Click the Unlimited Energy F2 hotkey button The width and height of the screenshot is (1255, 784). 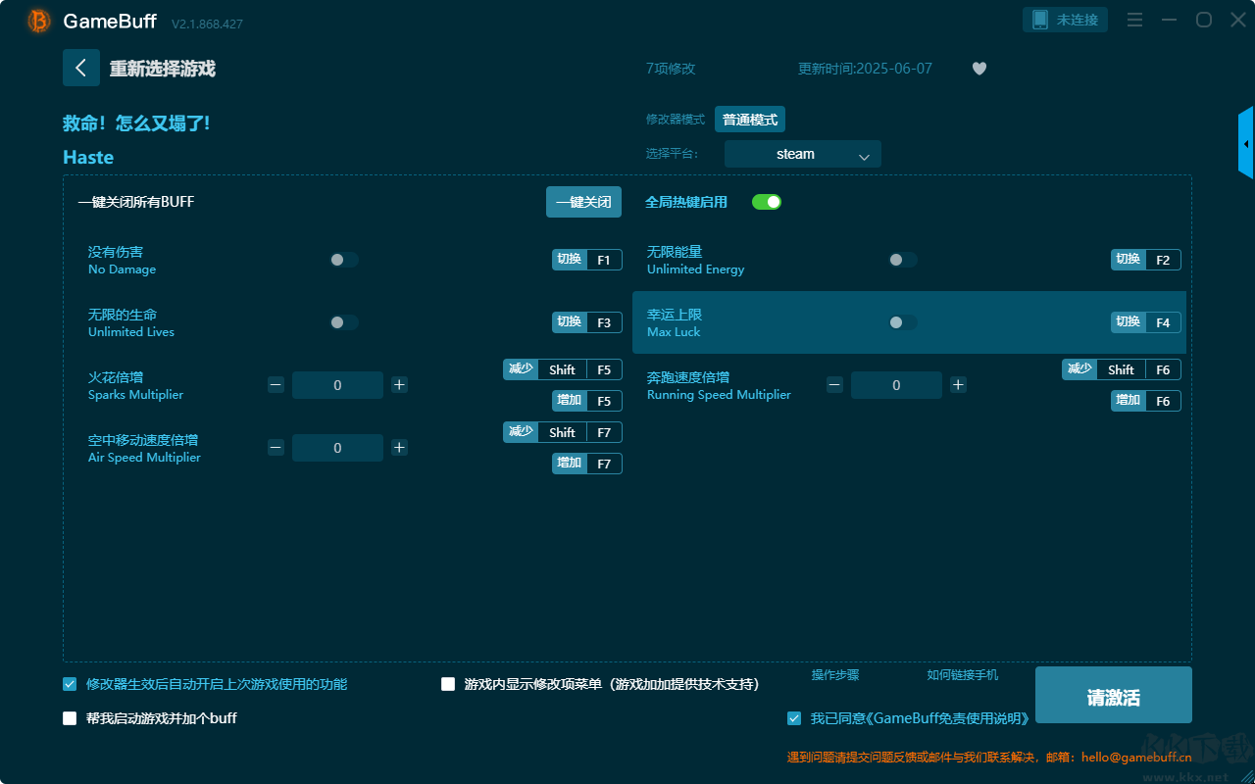point(1146,260)
